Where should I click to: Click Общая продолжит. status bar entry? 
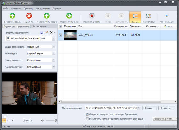[98, 126]
